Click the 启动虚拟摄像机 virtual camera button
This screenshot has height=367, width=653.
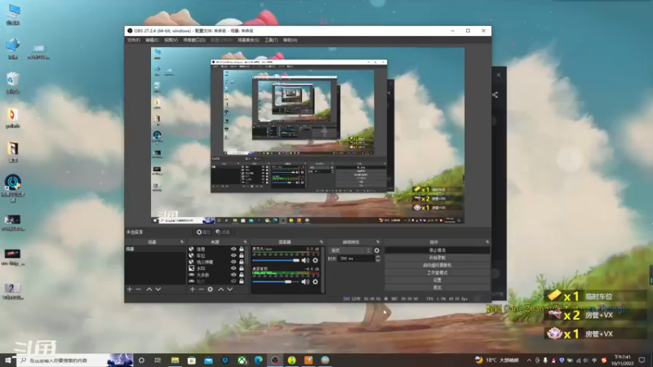pos(437,266)
